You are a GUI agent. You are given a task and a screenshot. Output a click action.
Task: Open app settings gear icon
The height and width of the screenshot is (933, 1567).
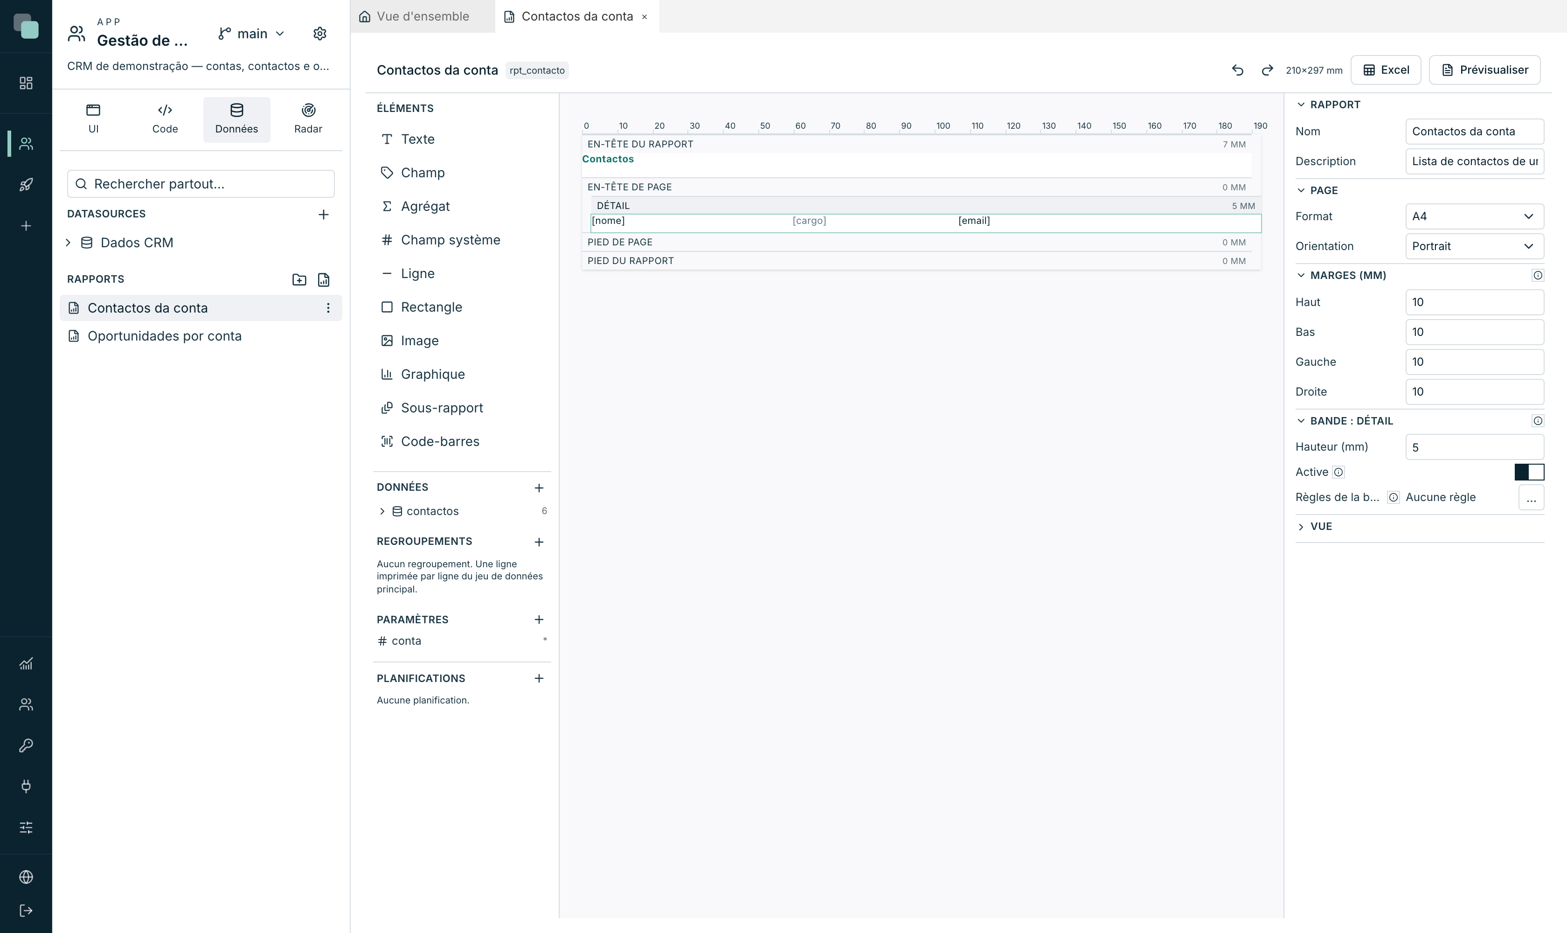click(320, 33)
